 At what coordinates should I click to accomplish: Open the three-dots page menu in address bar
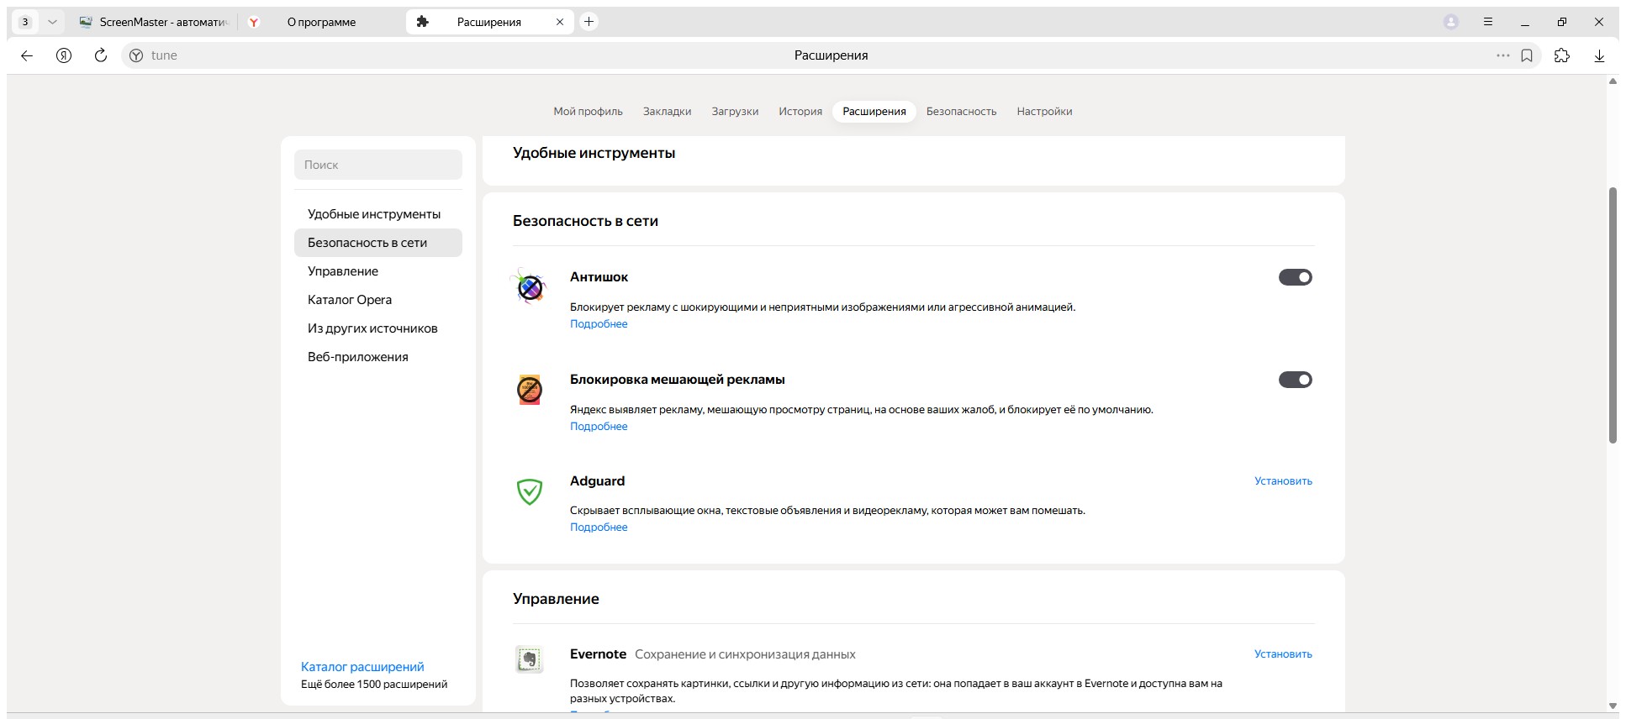click(1502, 55)
